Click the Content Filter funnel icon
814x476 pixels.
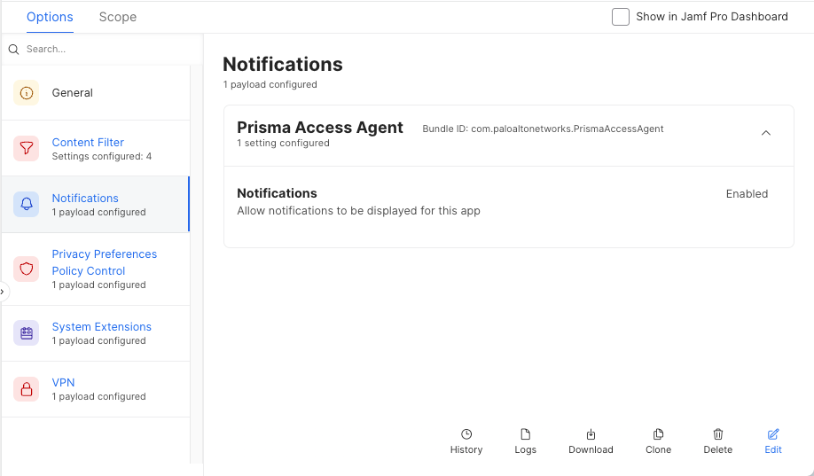pyautogui.click(x=26, y=149)
